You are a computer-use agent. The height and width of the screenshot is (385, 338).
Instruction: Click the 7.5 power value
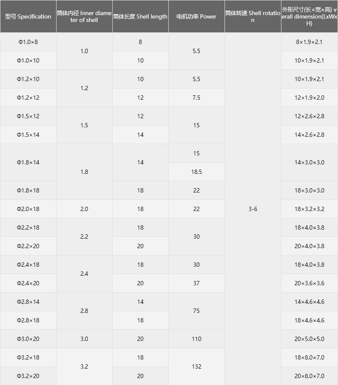tap(196, 98)
